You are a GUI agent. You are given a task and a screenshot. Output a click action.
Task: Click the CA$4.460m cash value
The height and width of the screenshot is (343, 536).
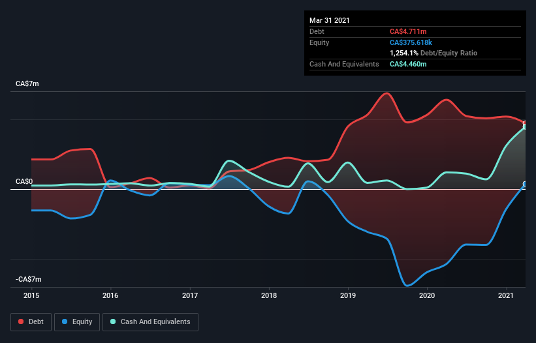408,64
